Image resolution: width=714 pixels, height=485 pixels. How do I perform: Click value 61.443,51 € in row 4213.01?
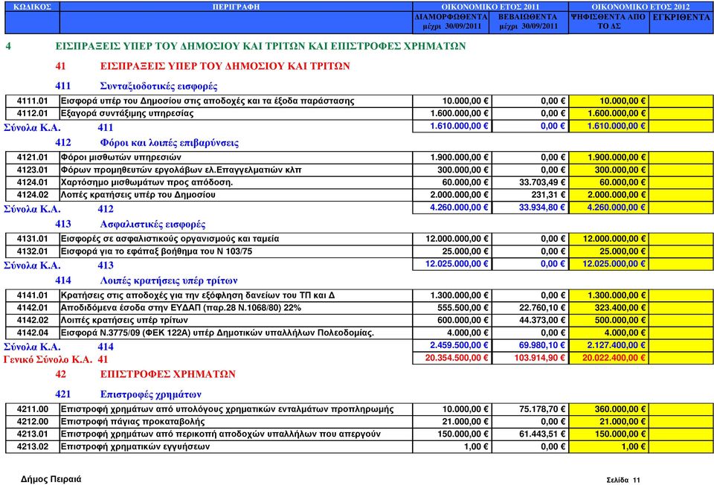[x=530, y=434]
